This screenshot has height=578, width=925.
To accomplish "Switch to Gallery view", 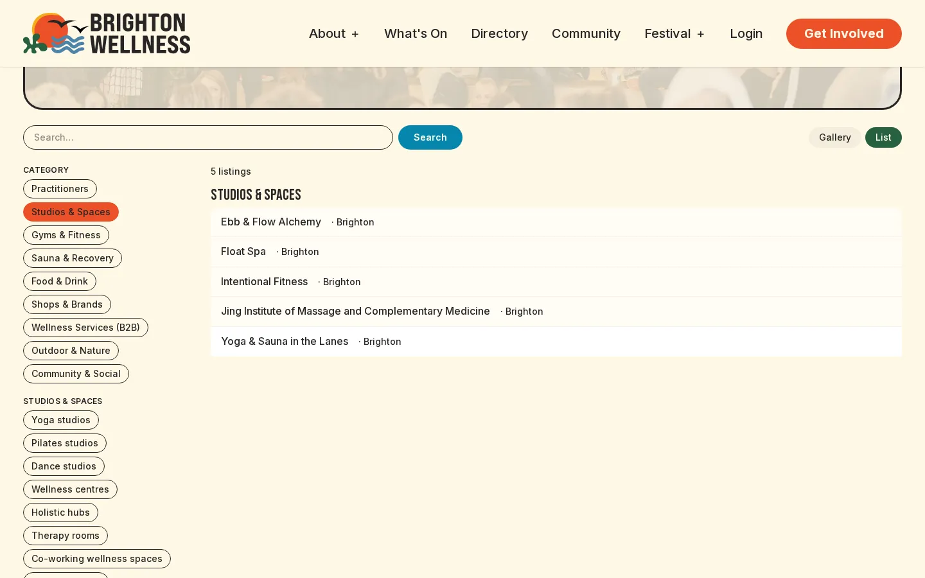I will pos(834,137).
